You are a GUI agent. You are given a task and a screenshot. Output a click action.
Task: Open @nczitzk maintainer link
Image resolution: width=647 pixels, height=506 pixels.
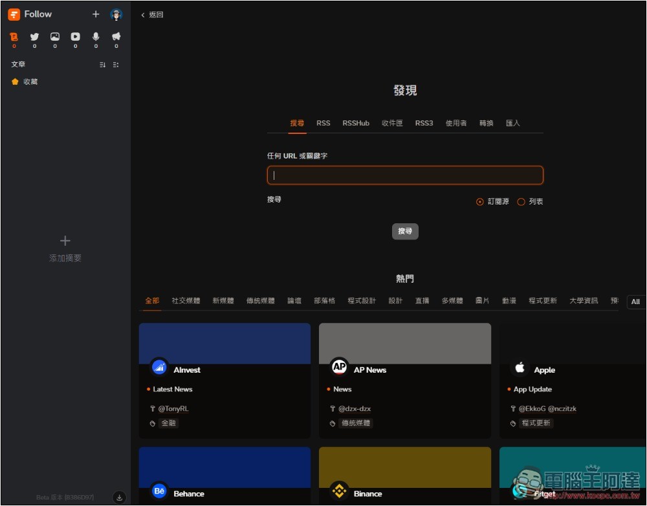point(562,408)
